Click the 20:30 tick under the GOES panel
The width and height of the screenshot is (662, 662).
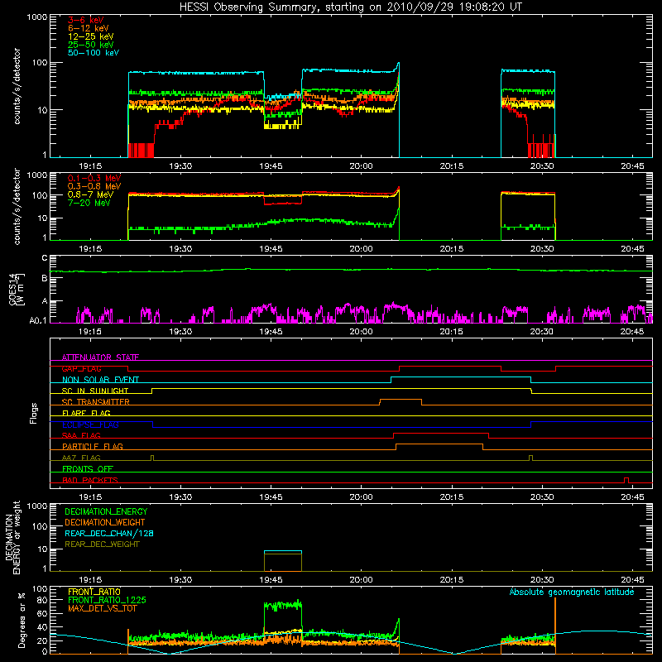click(542, 332)
